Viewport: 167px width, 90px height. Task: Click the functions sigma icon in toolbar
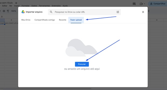[149, 11]
